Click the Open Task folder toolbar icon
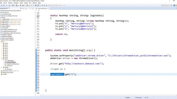177x99 pixels. pos(29,5)
